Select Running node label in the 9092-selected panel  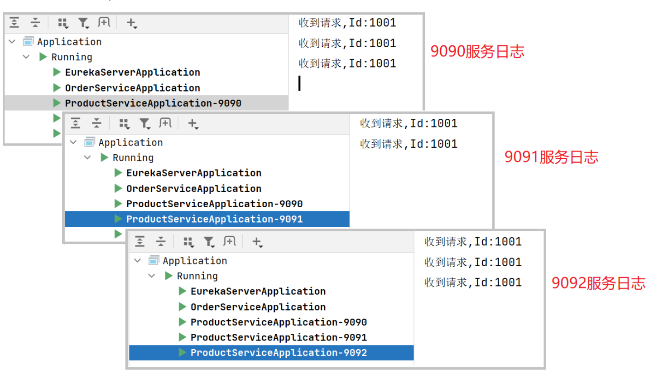(197, 276)
